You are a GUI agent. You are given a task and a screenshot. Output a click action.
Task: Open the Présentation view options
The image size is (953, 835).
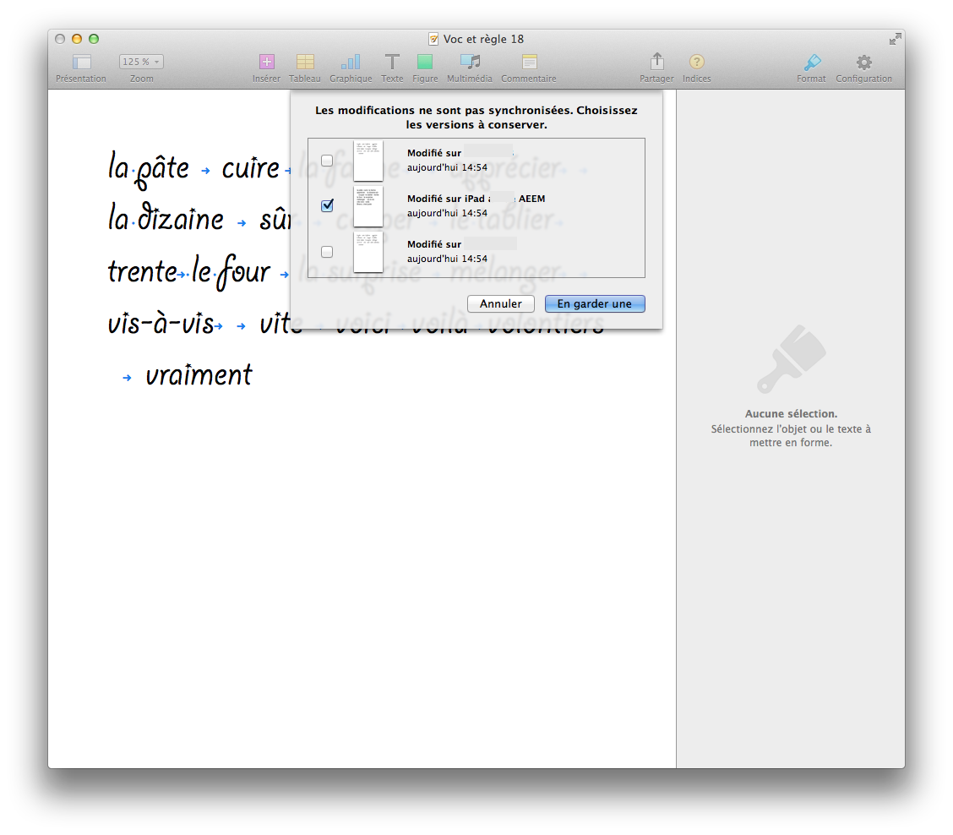pos(81,63)
